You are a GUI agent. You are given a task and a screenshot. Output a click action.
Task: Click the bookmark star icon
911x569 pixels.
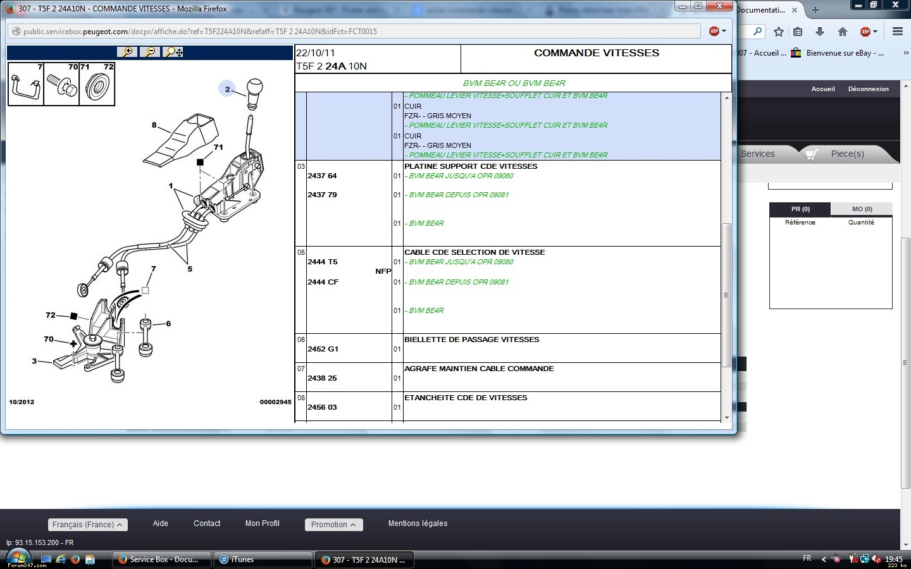pos(779,32)
